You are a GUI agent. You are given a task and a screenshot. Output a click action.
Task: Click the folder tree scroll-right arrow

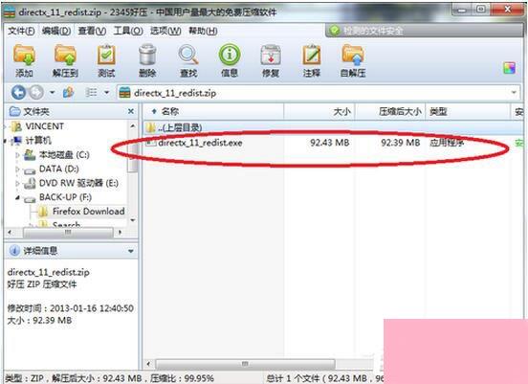click(120, 233)
